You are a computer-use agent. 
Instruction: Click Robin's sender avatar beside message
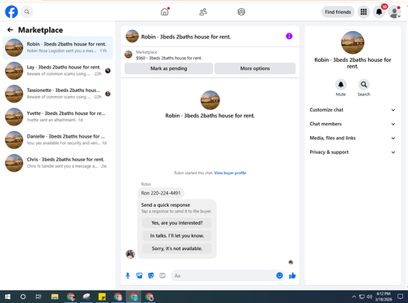[131, 254]
